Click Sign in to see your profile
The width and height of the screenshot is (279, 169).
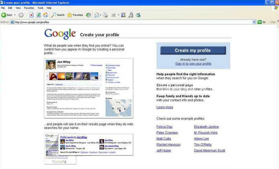coord(193,64)
